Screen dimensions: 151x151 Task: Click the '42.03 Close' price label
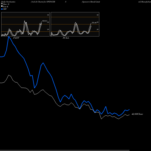137,114
